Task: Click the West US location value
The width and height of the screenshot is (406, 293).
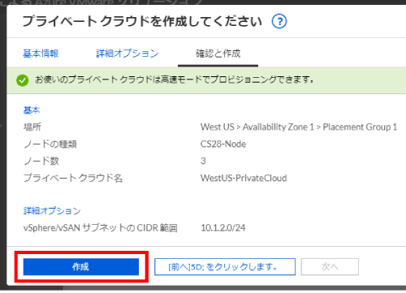Action: pyautogui.click(x=299, y=127)
